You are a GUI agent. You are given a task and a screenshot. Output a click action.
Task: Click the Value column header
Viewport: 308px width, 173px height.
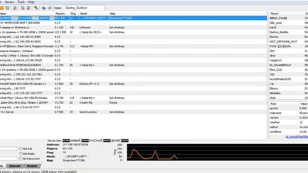pos(304,104)
